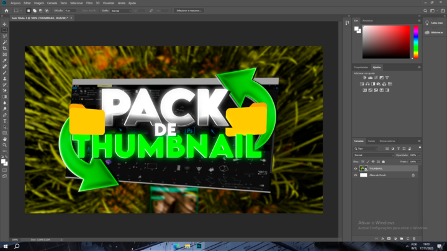This screenshot has width=447, height=251.
Task: Delete layer using the trash icon
Action: 413,238
